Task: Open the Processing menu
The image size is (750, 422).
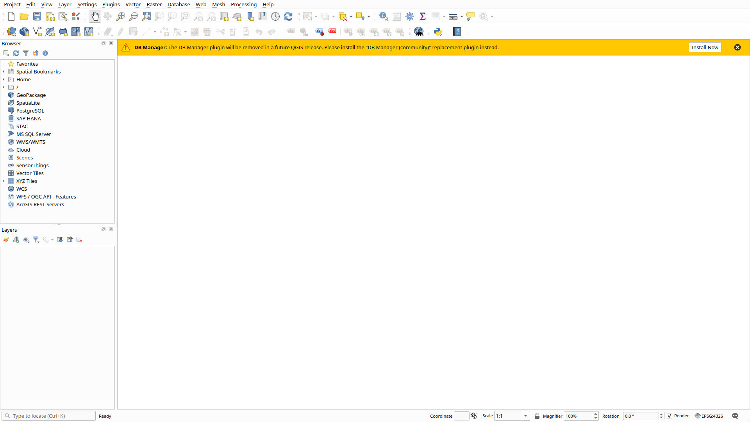Action: tap(244, 4)
